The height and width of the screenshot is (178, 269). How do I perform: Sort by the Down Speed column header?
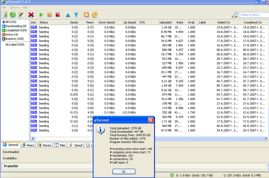click(106, 23)
